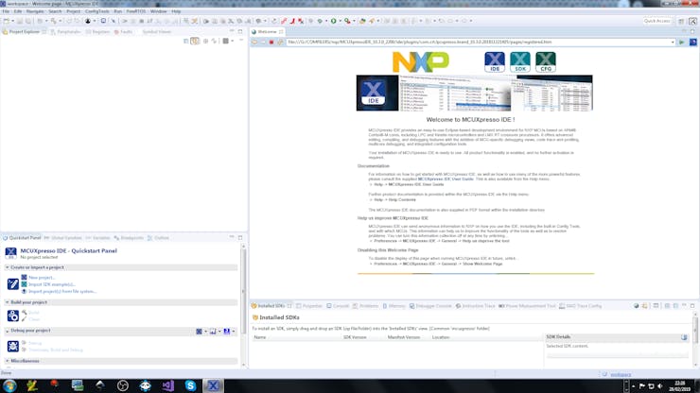Viewport: 700px width, 393px height.
Task: Switch to the Problems tab
Action: [366, 306]
